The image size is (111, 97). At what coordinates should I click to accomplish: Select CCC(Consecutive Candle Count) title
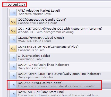click(42, 20)
